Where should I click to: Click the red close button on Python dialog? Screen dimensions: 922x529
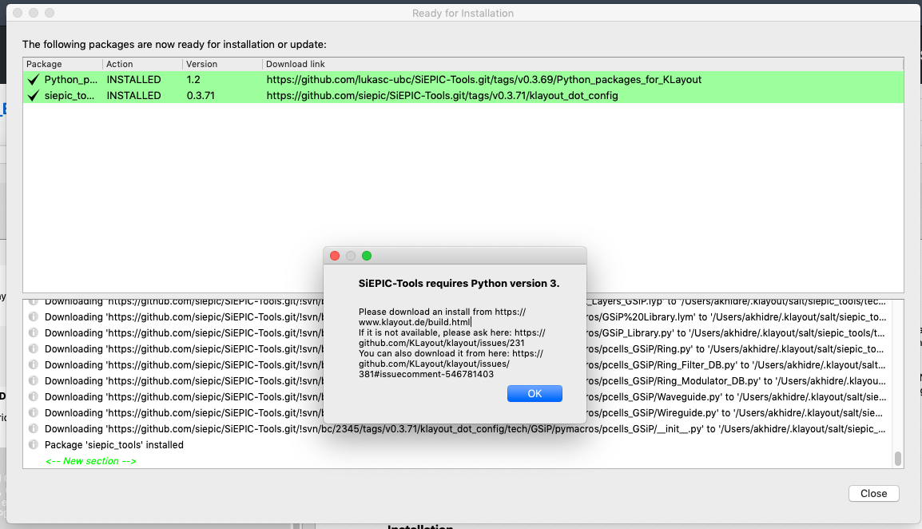(x=335, y=256)
